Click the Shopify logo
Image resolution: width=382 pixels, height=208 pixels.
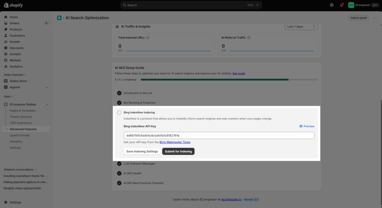[13, 5]
